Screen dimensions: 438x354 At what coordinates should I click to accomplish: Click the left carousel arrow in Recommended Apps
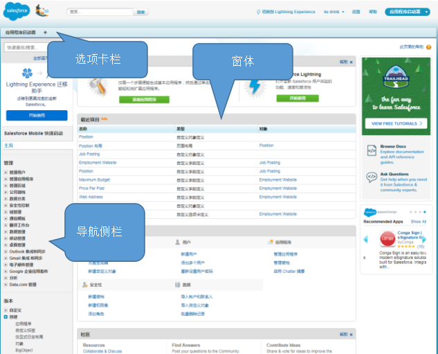click(365, 240)
